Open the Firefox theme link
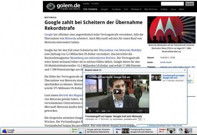This screenshot has width=197, height=135. click(x=164, y=9)
